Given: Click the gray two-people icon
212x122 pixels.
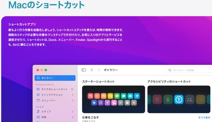Looking at the screenshot, I should 190,100.
